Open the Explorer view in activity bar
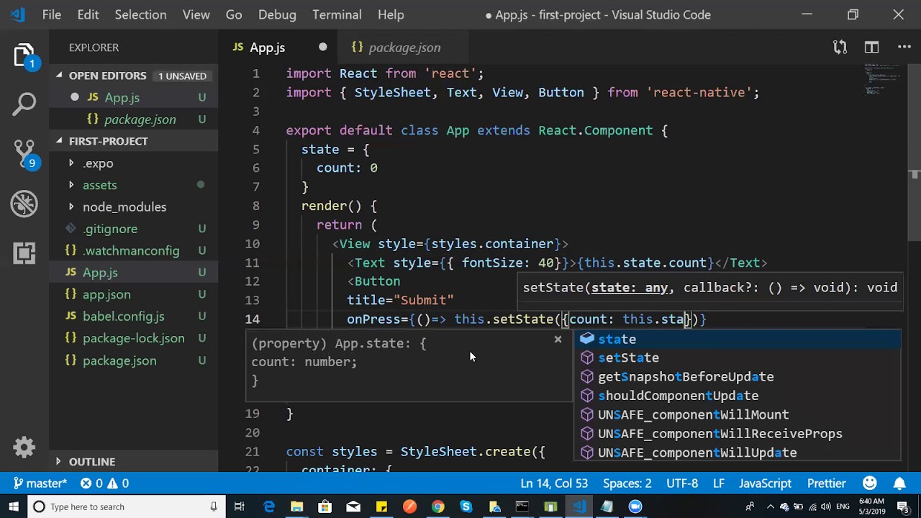The image size is (921, 518). point(24,56)
